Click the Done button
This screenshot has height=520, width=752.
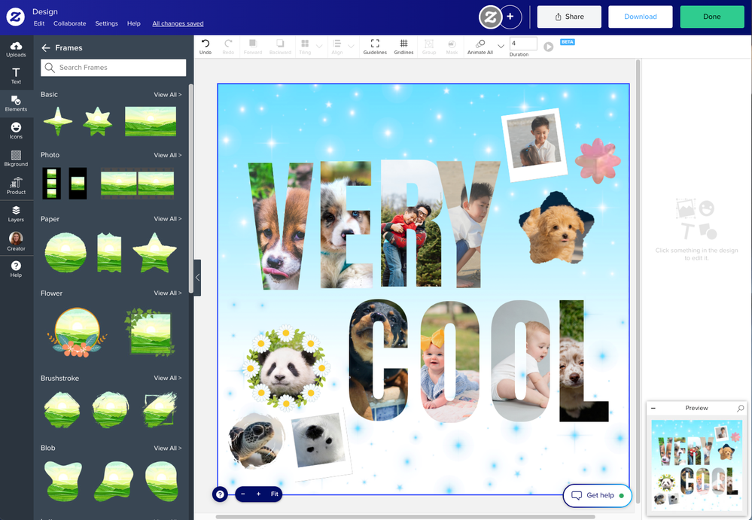coord(711,17)
